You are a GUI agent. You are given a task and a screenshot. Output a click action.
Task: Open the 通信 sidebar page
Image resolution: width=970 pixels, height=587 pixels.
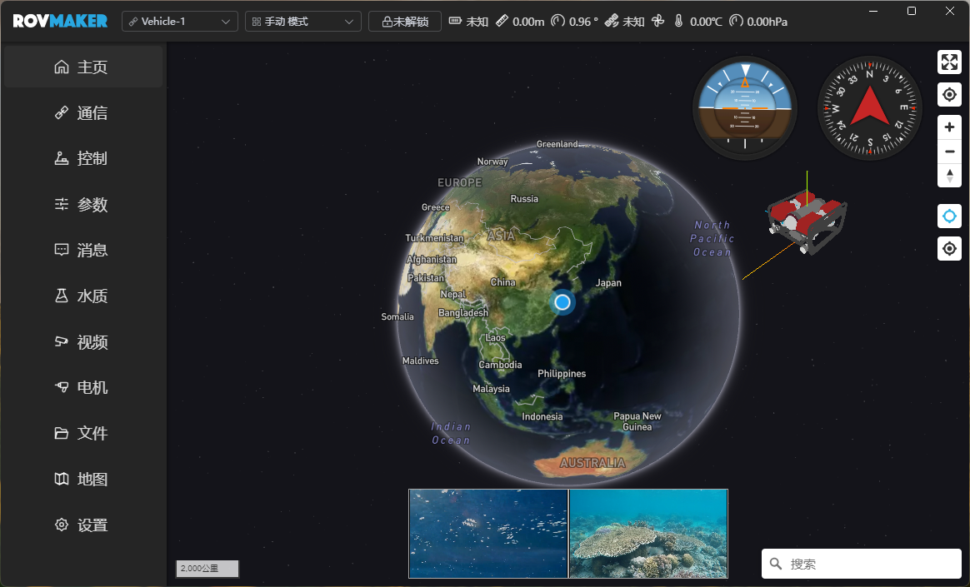point(83,113)
